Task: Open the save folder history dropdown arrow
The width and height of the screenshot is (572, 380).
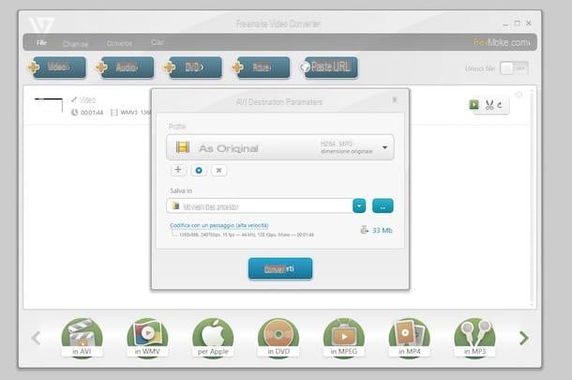Action: tap(359, 206)
